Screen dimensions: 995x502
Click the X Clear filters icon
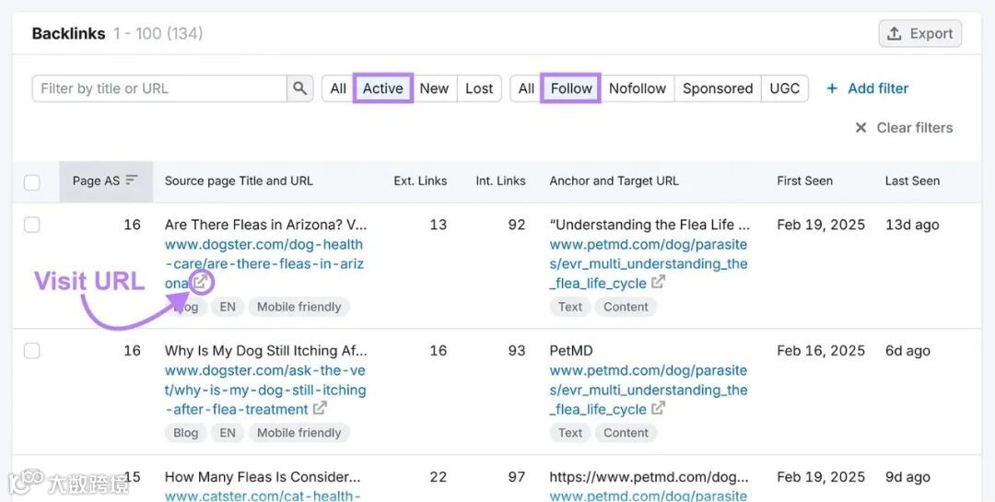click(x=860, y=127)
